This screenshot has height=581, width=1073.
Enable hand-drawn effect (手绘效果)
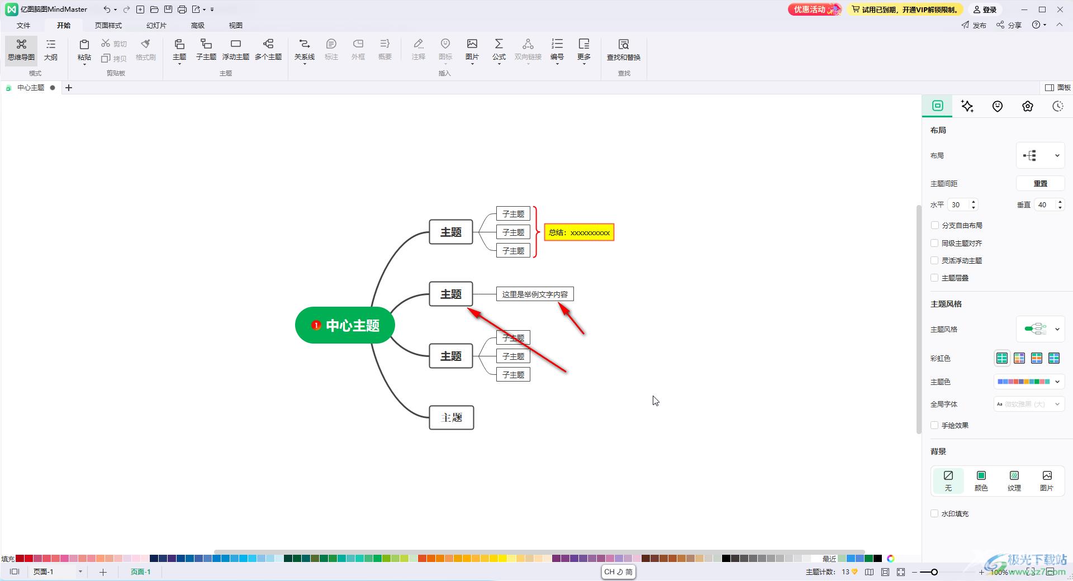click(934, 425)
